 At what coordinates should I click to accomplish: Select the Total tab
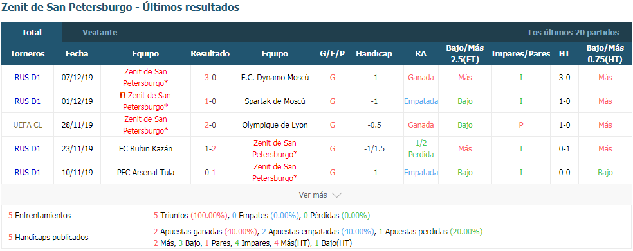pos(32,33)
